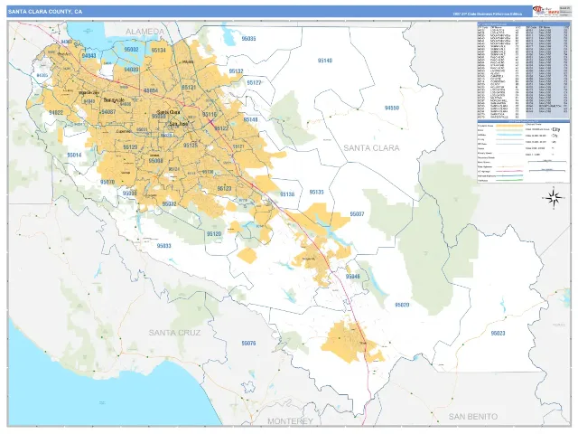Click ZIP code 94550
Screen dimensions: 578x434
(392, 108)
